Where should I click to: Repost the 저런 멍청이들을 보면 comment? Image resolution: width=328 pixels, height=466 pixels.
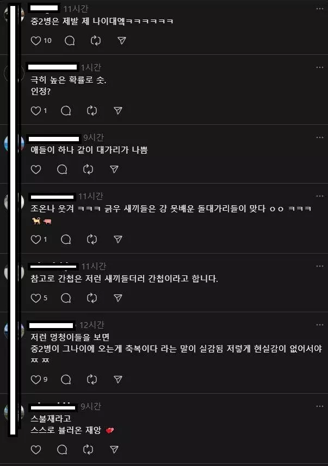pyautogui.click(x=92, y=380)
